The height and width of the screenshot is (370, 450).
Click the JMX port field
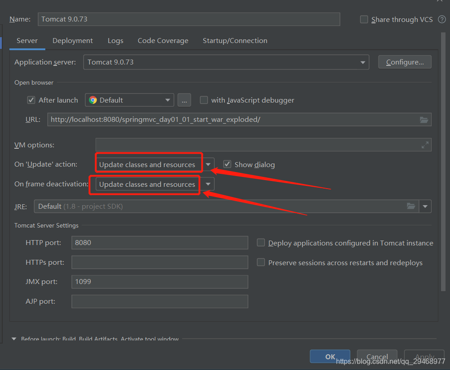(x=160, y=282)
